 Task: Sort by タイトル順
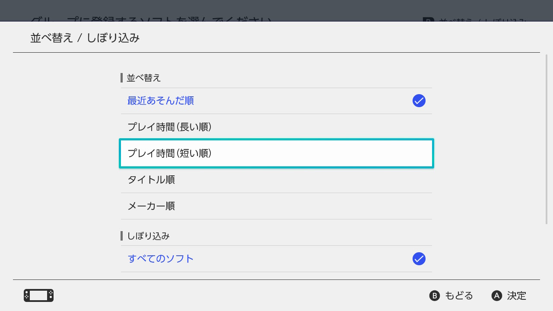pos(151,180)
